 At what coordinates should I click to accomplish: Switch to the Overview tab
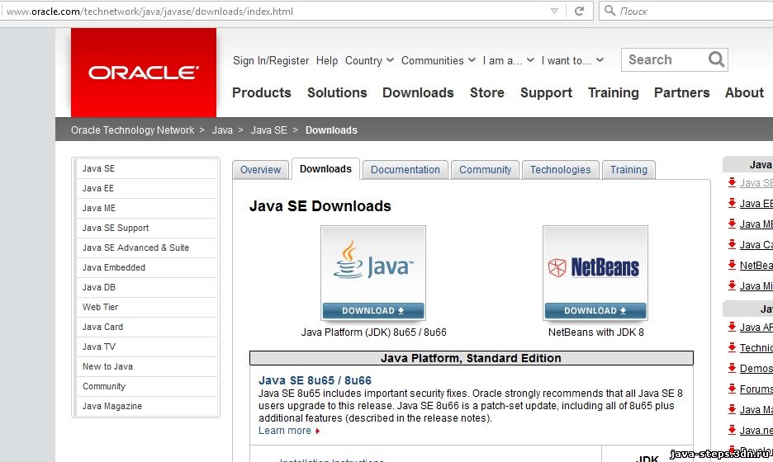[x=260, y=170]
